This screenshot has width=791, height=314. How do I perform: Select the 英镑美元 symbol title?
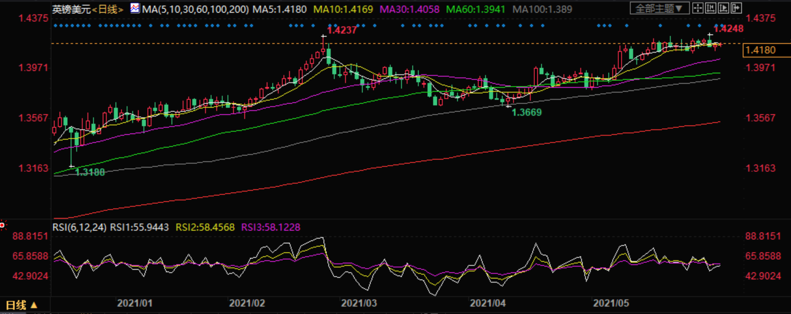coord(73,9)
